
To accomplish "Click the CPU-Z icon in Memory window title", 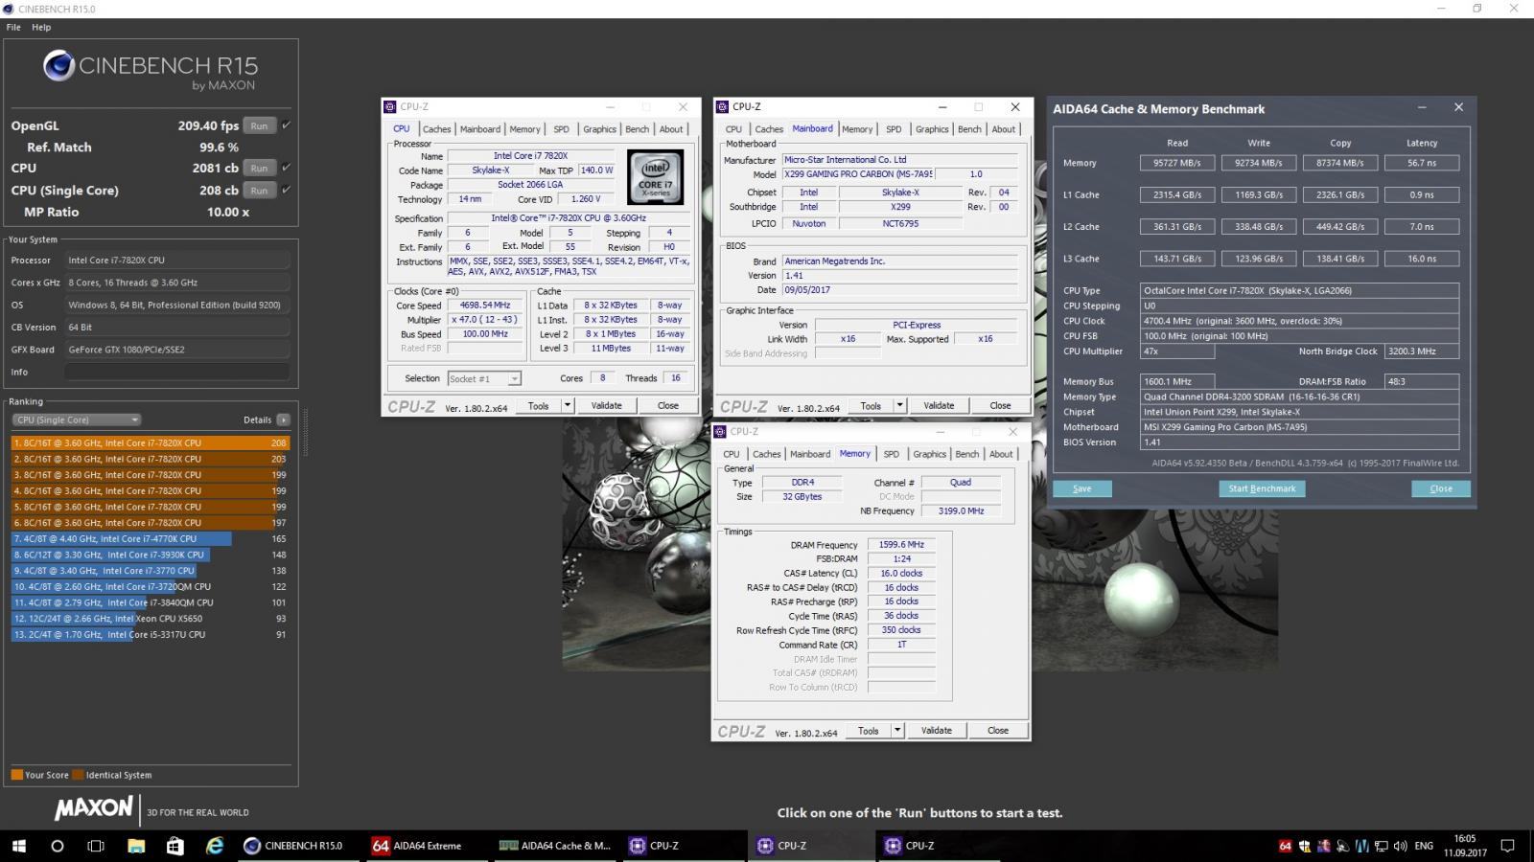I will (x=721, y=432).
